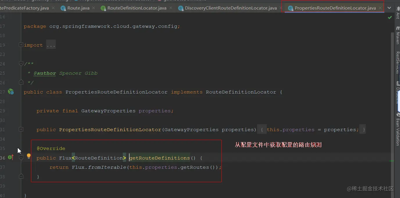Expand the collapsed PropertiesRouteDefinitionLocator constructor
Screen dimensions: 400x198
(21, 129)
